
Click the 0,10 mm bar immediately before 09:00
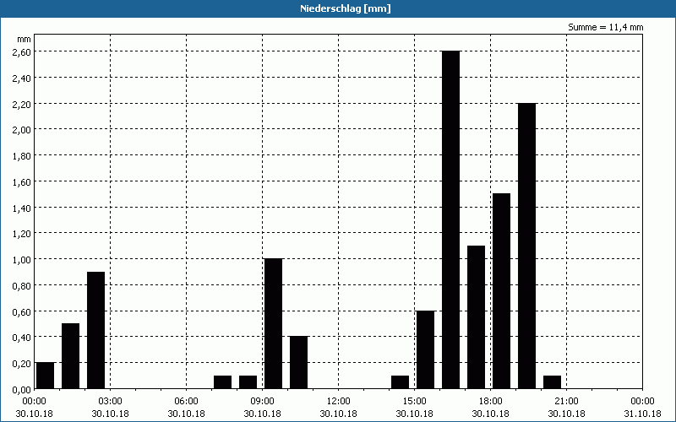pyautogui.click(x=248, y=382)
